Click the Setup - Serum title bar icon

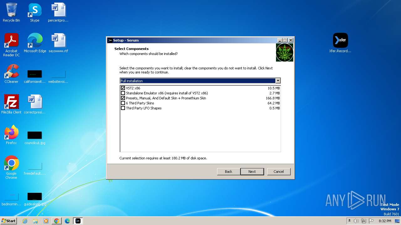pyautogui.click(x=110, y=40)
